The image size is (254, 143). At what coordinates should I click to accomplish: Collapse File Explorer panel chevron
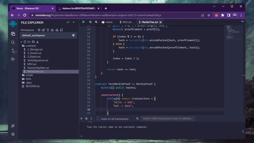[73, 22]
